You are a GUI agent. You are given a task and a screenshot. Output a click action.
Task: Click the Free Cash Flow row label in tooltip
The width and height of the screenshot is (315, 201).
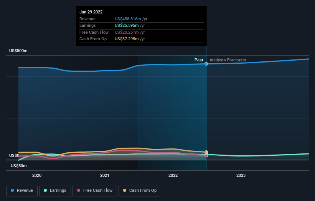tap(94, 32)
